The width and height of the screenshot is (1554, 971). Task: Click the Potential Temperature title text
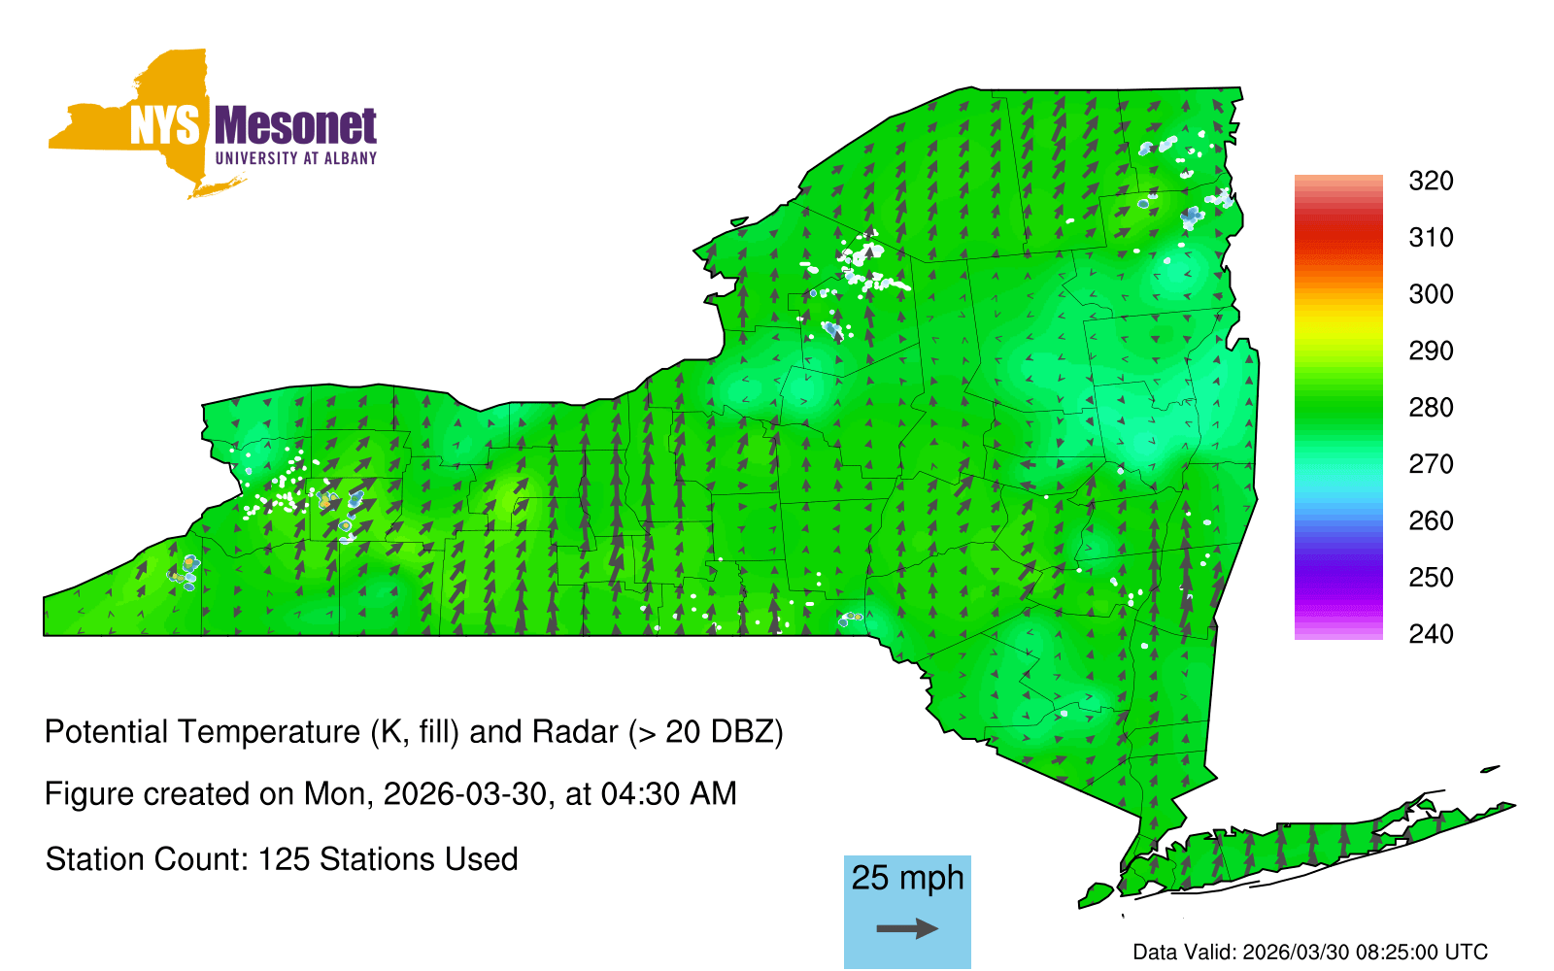pos(414,732)
